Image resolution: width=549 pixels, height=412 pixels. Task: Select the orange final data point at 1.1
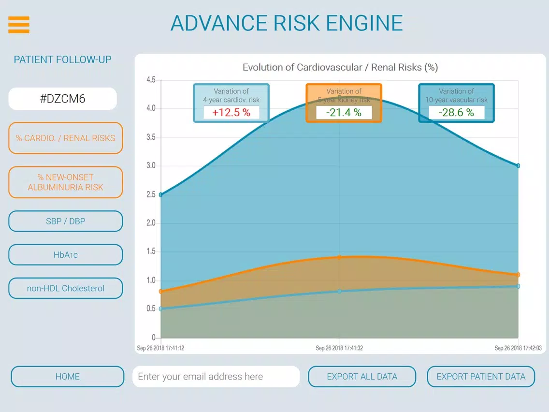[x=518, y=275]
